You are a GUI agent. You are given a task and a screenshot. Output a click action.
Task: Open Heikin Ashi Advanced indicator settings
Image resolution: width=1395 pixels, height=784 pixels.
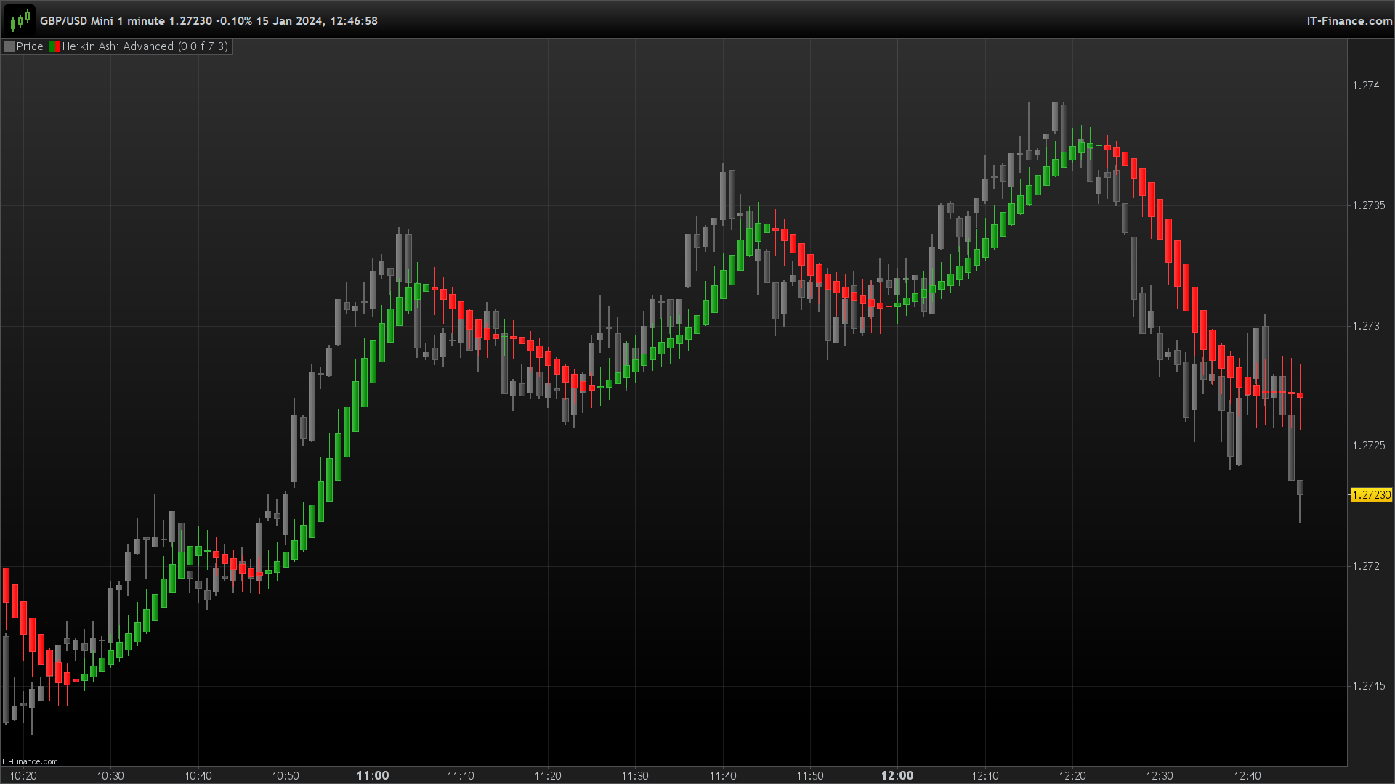pos(145,46)
